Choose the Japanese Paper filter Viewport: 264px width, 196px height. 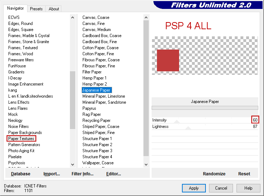point(96,90)
